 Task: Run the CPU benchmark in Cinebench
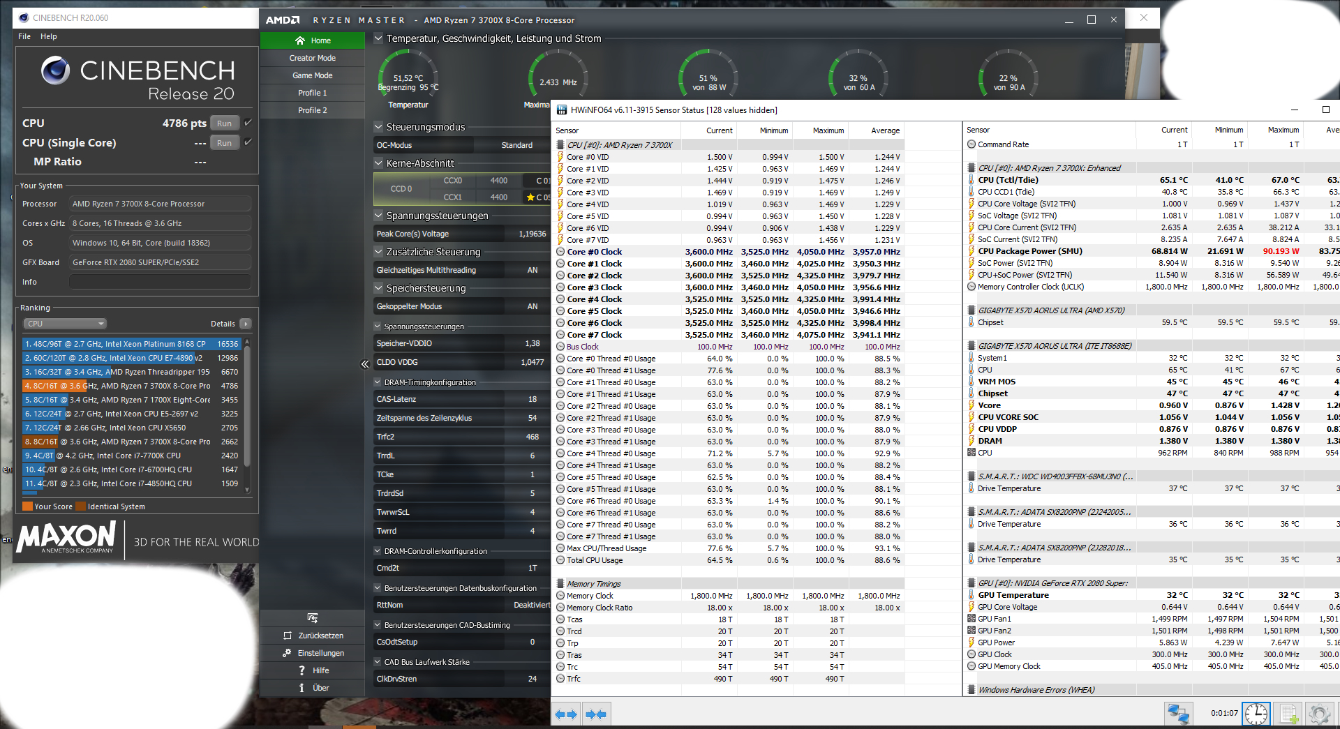point(224,123)
